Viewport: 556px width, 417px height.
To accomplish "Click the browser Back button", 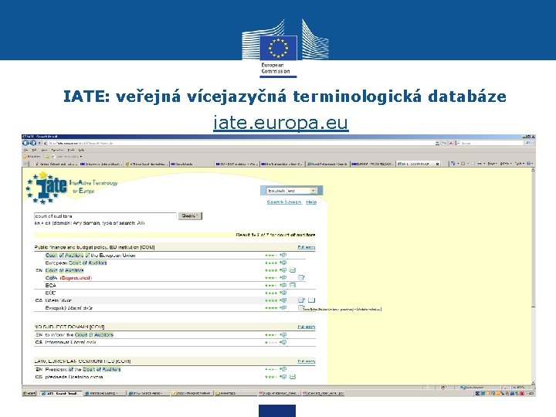I will [26, 143].
